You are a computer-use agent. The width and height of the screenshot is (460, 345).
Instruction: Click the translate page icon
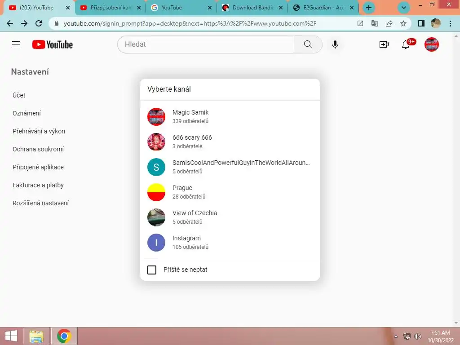tap(374, 23)
